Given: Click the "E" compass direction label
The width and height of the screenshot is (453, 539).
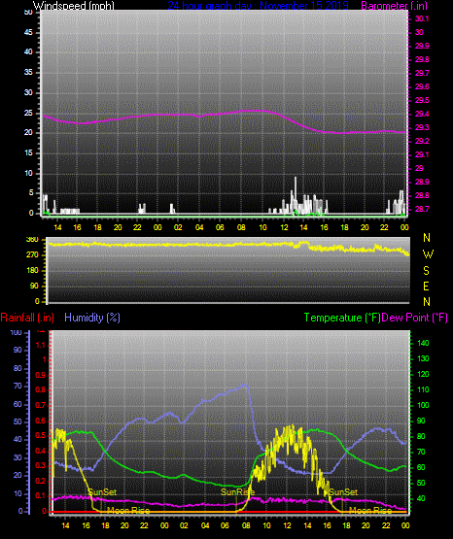Looking at the screenshot, I should click(426, 286).
